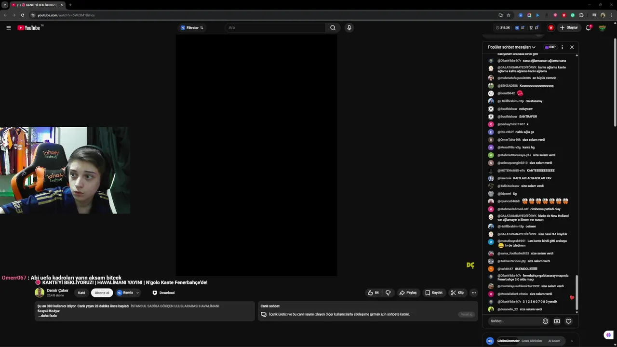Click the Katıl join button
Viewport: 617px width, 347px height.
[81, 293]
